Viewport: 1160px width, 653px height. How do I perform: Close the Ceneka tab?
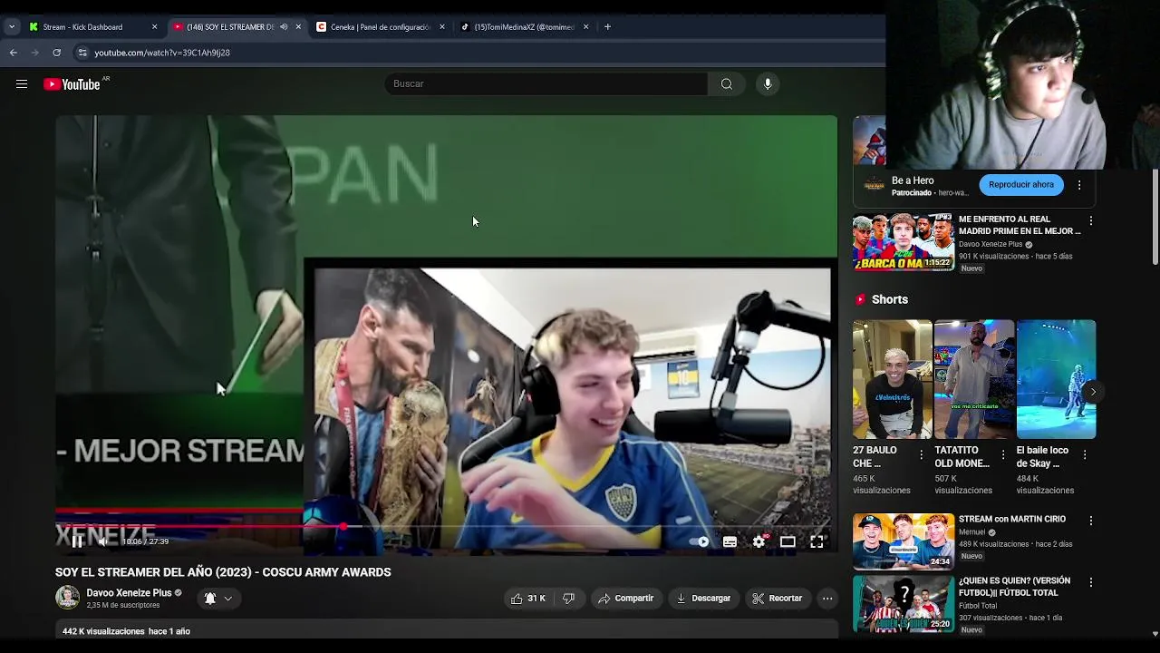click(x=442, y=27)
